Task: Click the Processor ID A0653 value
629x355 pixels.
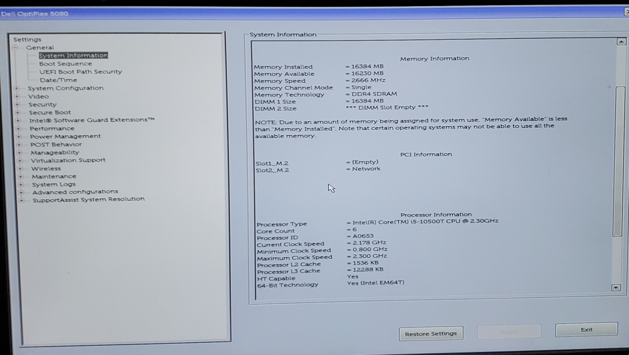Action: click(x=360, y=236)
